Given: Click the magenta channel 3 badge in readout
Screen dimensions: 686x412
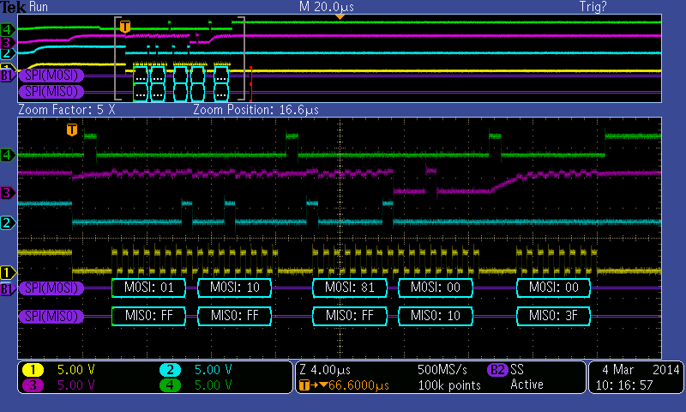Looking at the screenshot, I should click(33, 385).
